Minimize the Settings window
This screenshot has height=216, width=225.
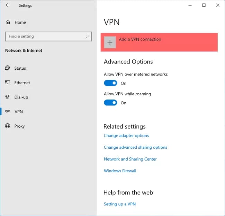pos(190,5)
